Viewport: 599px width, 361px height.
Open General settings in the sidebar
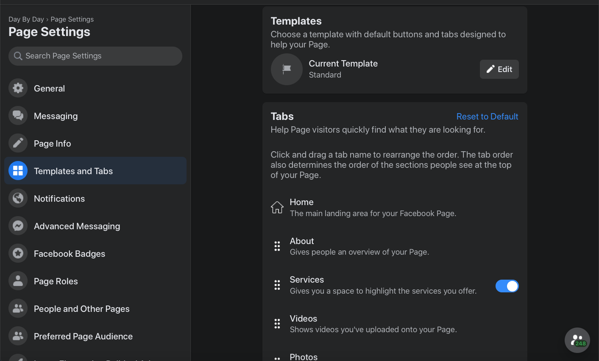pyautogui.click(x=95, y=88)
